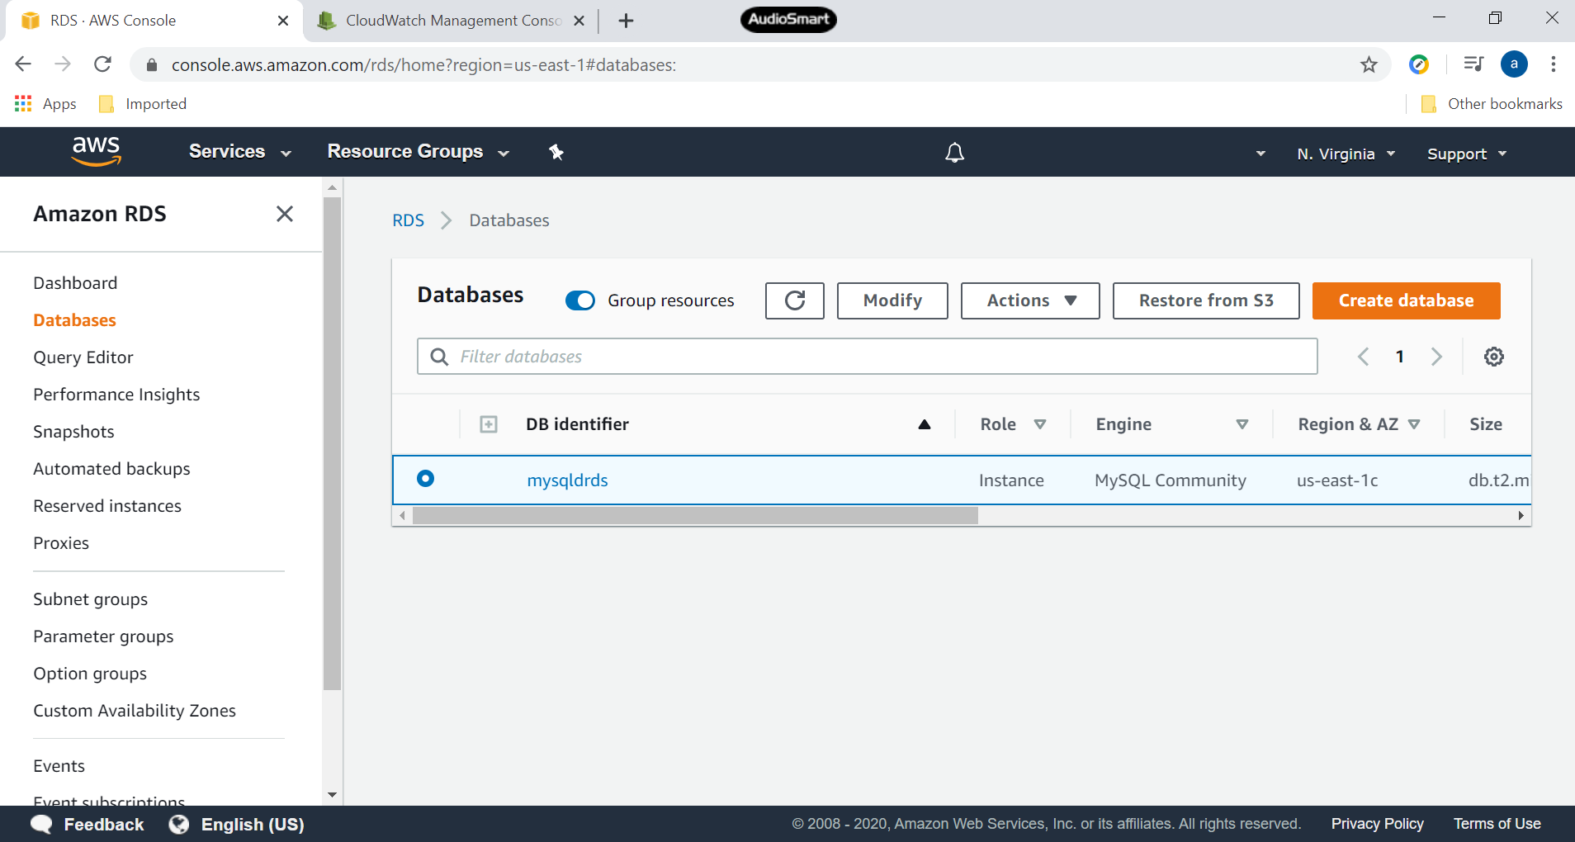
Task: Click sidebar vertical scrollbar
Action: point(332,443)
